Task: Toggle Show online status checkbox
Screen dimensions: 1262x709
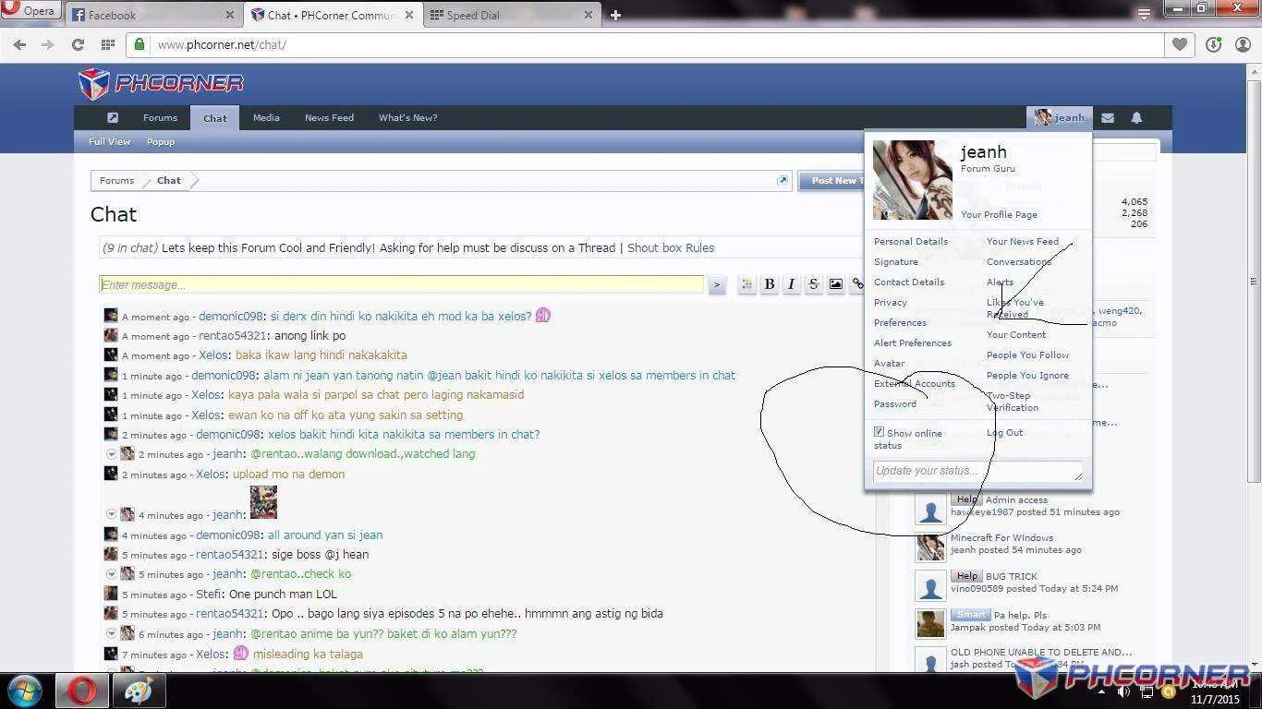Action: point(879,432)
